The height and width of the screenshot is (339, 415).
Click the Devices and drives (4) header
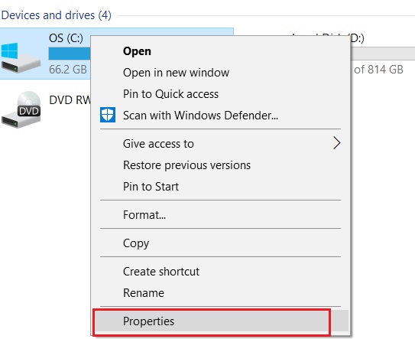click(56, 15)
